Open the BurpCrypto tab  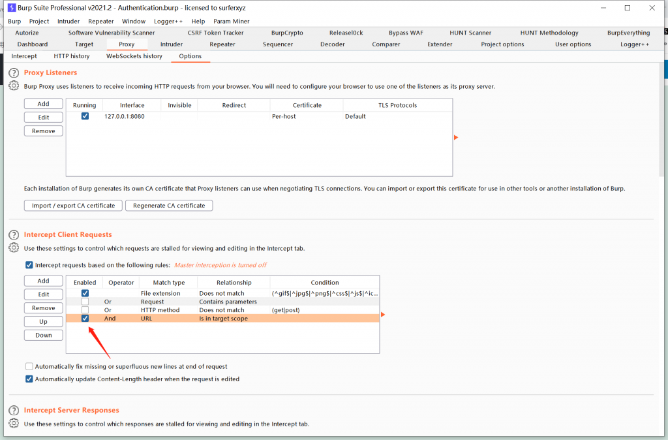(287, 33)
